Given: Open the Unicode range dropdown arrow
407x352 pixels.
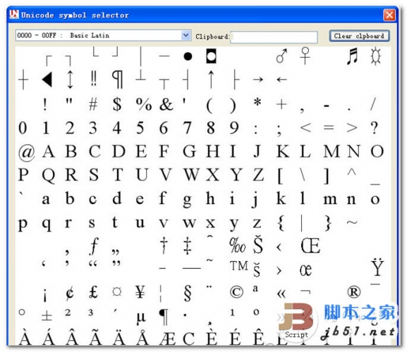Looking at the screenshot, I should 186,35.
